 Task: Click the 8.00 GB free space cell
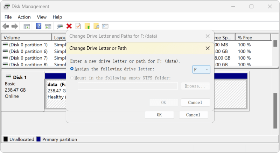(222, 58)
